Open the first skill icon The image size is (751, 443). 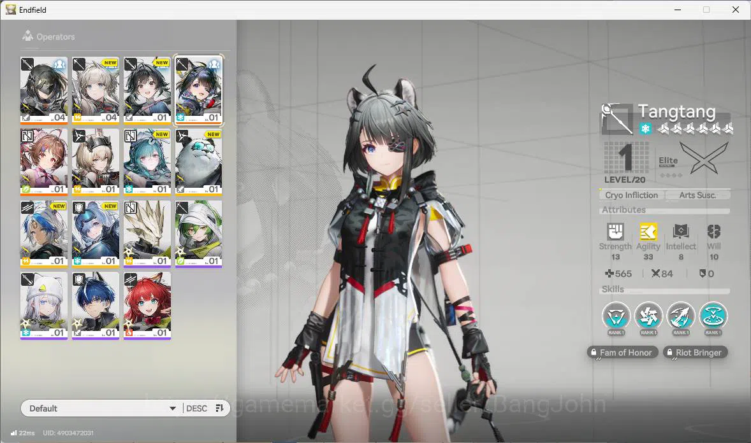tap(616, 316)
